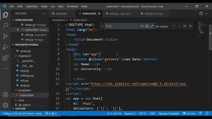Click the VS Code logo icon
212x119 pixels.
click(4, 6)
